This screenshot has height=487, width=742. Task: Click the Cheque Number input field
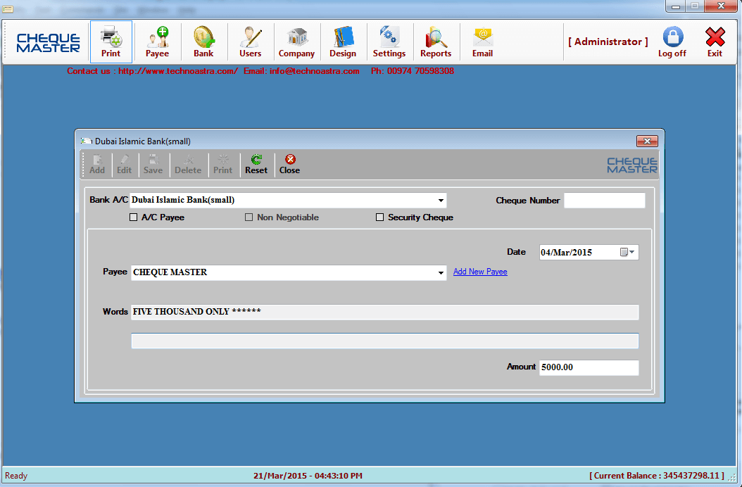[604, 201]
